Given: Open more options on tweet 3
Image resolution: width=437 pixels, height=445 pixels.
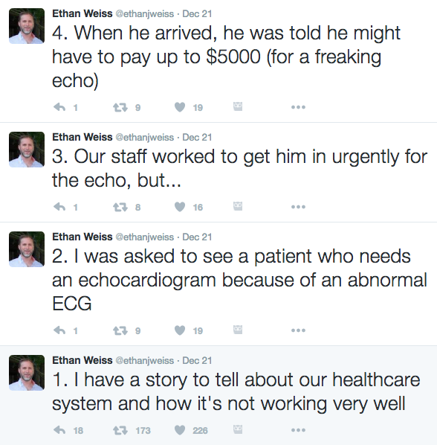Looking at the screenshot, I should coord(298,207).
